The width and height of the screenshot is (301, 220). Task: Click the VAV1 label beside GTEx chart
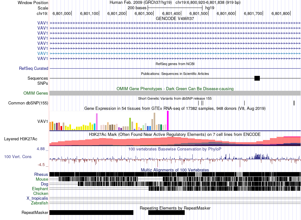point(43,121)
